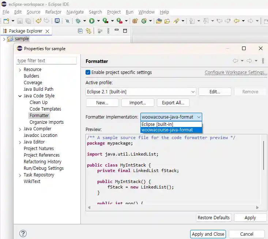Click the New... button

(x=102, y=102)
